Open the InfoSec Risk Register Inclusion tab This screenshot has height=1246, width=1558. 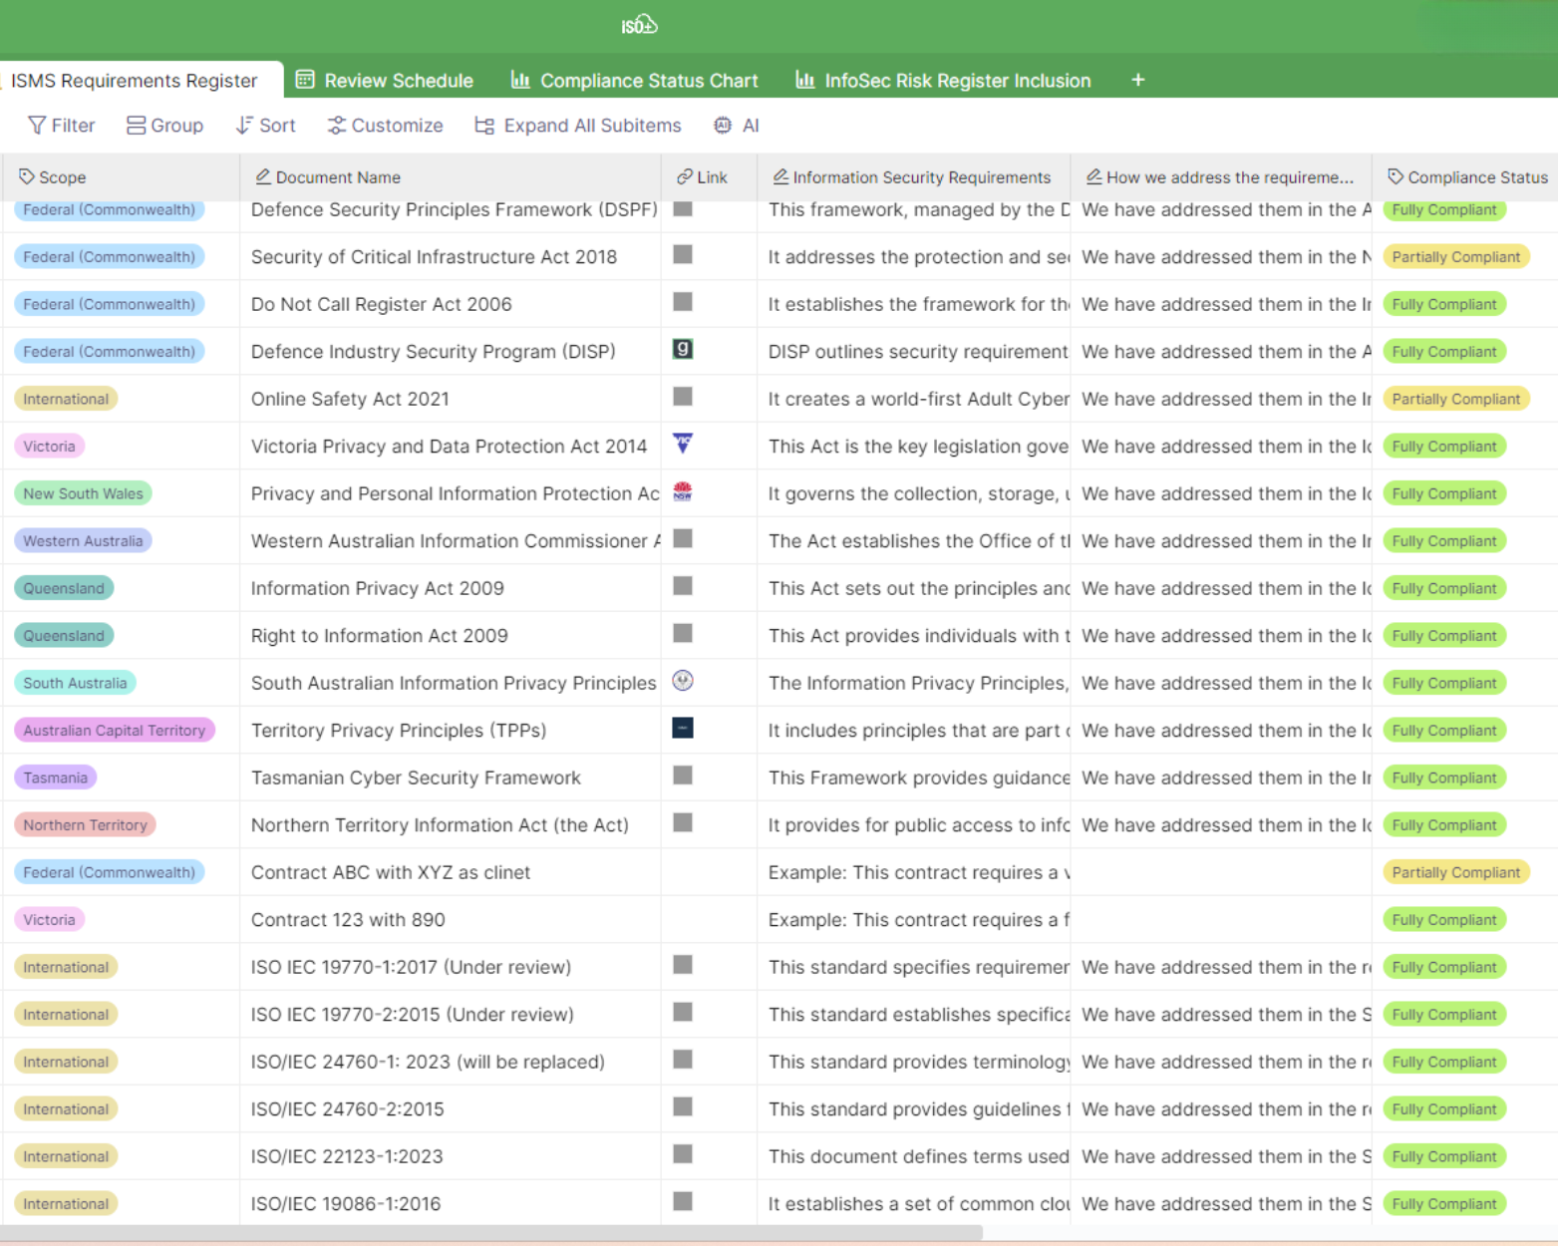click(943, 81)
